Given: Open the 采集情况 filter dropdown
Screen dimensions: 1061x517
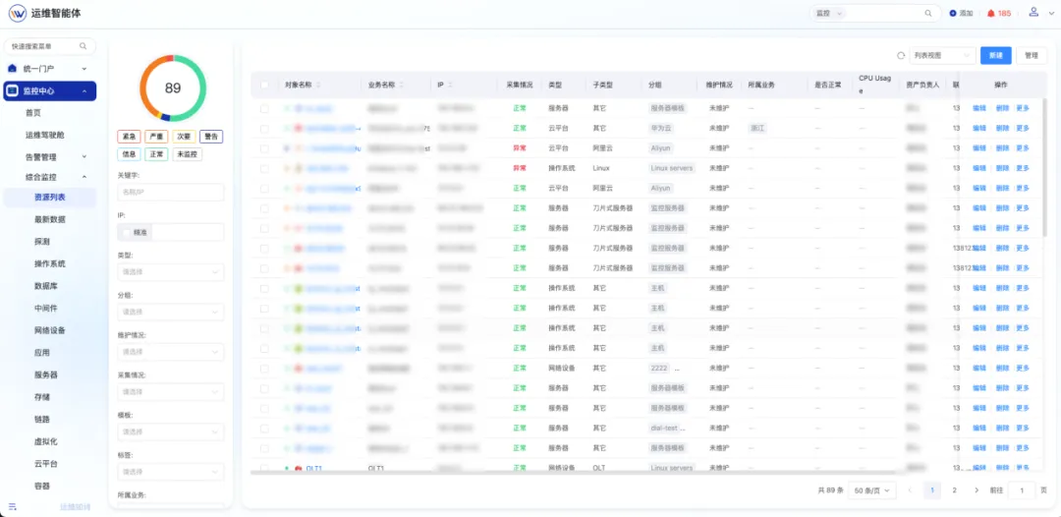Looking at the screenshot, I should (x=171, y=392).
